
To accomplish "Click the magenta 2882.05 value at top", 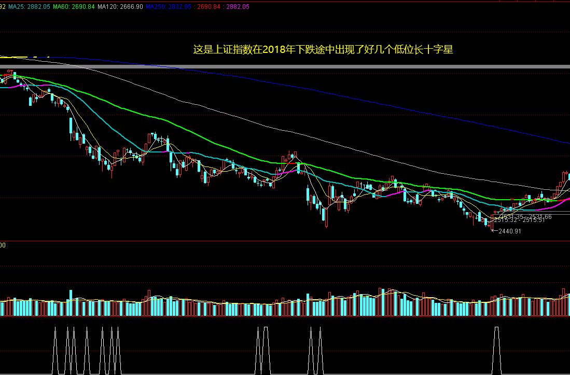I will coord(235,6).
